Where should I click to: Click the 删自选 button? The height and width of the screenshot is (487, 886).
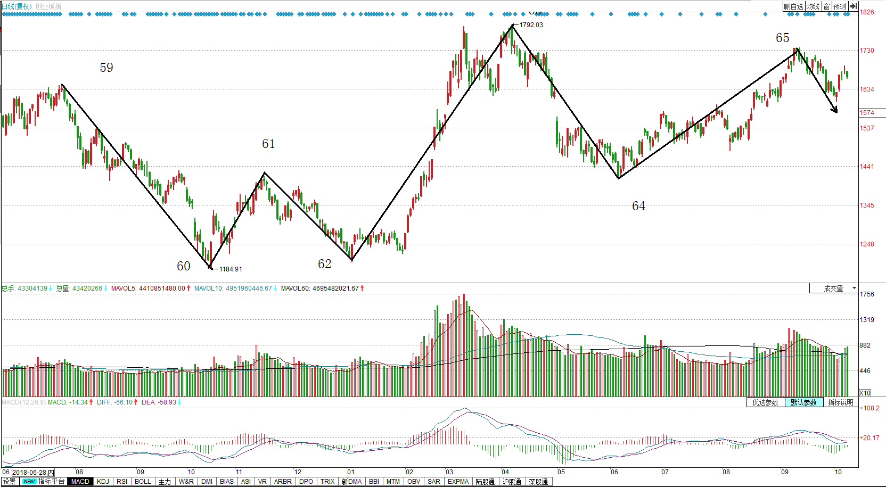click(x=793, y=6)
